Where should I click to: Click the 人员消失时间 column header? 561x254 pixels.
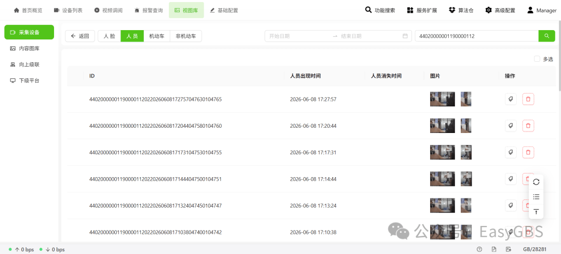[x=386, y=76]
